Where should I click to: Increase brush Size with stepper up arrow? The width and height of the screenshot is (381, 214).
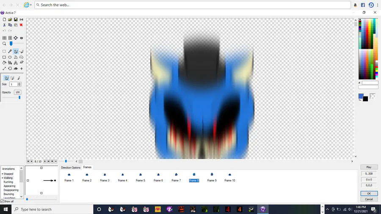click(19, 83)
